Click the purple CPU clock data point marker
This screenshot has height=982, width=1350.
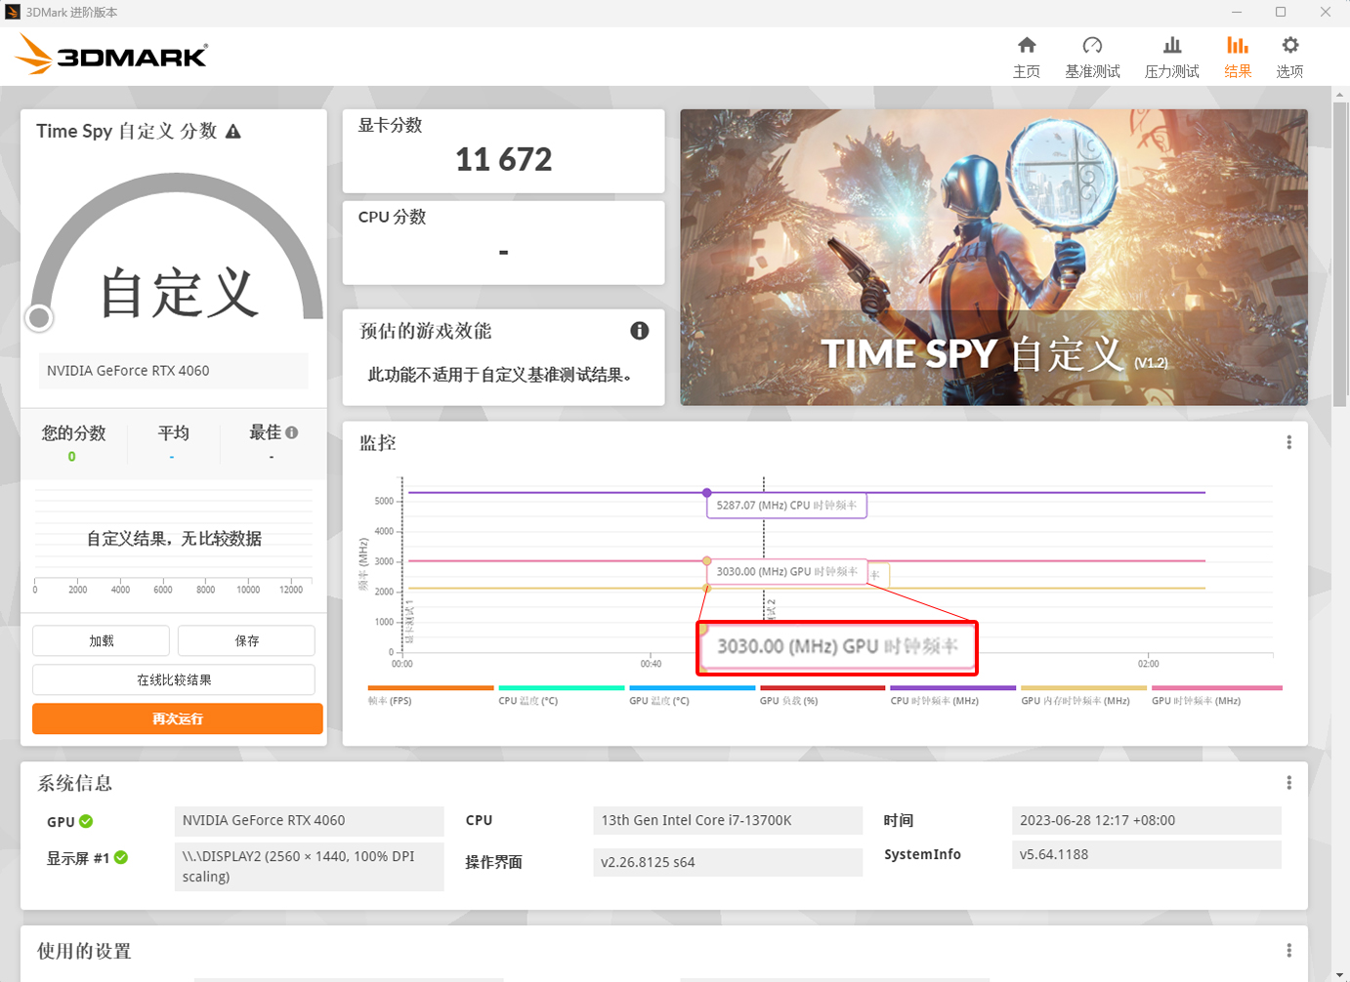(706, 493)
